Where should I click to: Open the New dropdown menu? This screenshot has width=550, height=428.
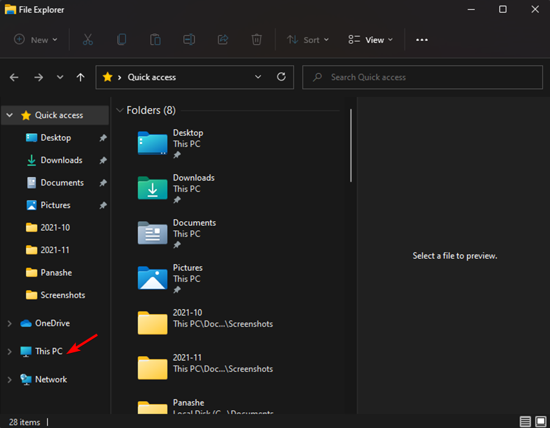point(36,40)
